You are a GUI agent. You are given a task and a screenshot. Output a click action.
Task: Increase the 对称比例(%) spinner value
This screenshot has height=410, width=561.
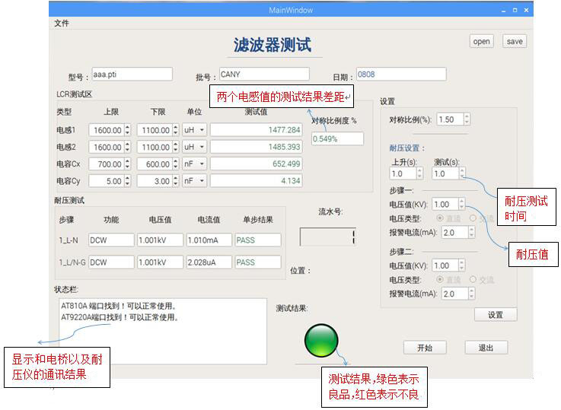pyautogui.click(x=466, y=116)
